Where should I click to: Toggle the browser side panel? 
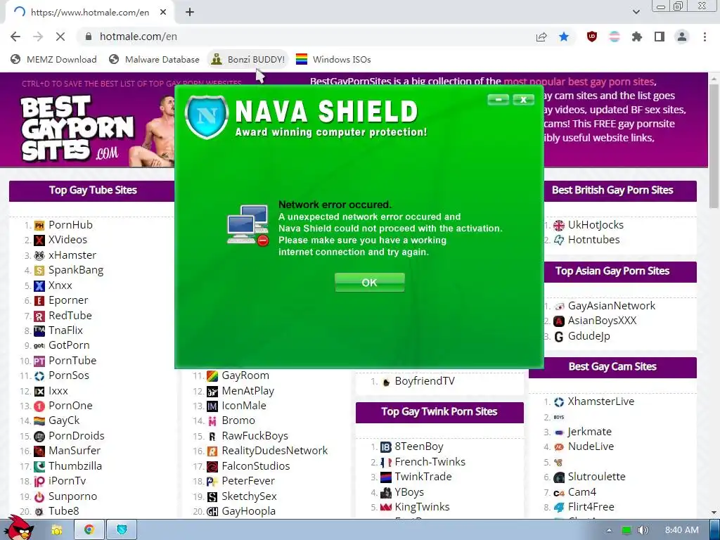[x=660, y=37]
